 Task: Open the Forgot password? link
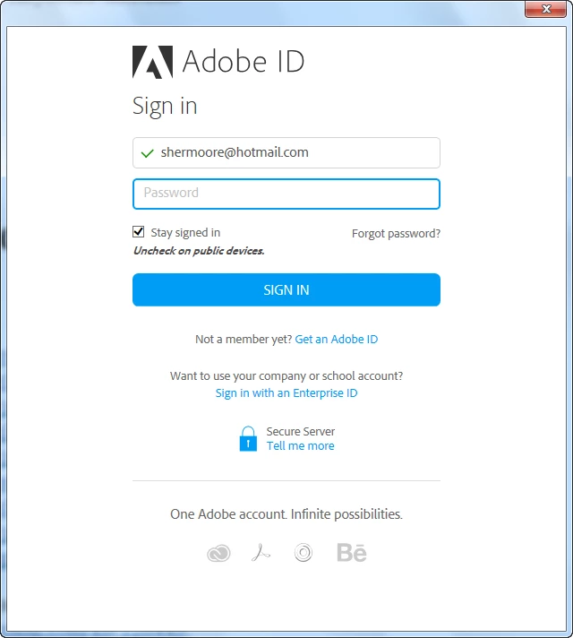[x=396, y=234]
